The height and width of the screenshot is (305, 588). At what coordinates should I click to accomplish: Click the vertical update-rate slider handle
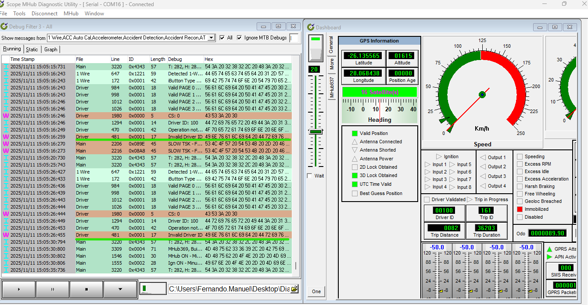pos(316,131)
